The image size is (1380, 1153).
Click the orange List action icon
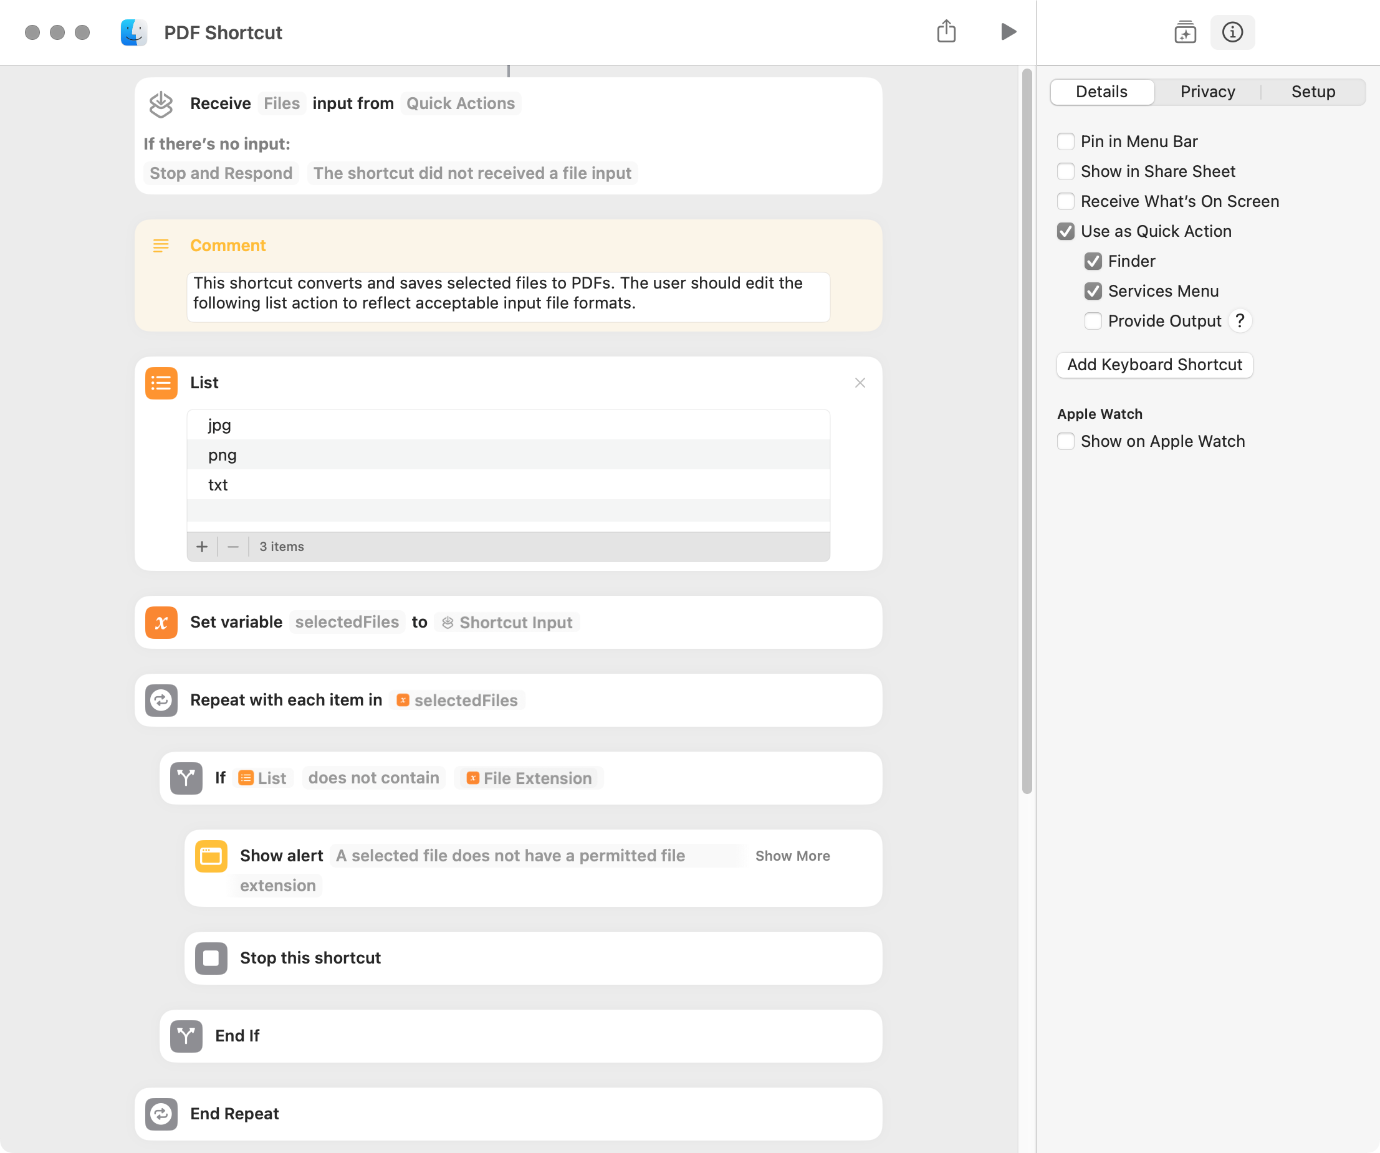coord(161,383)
